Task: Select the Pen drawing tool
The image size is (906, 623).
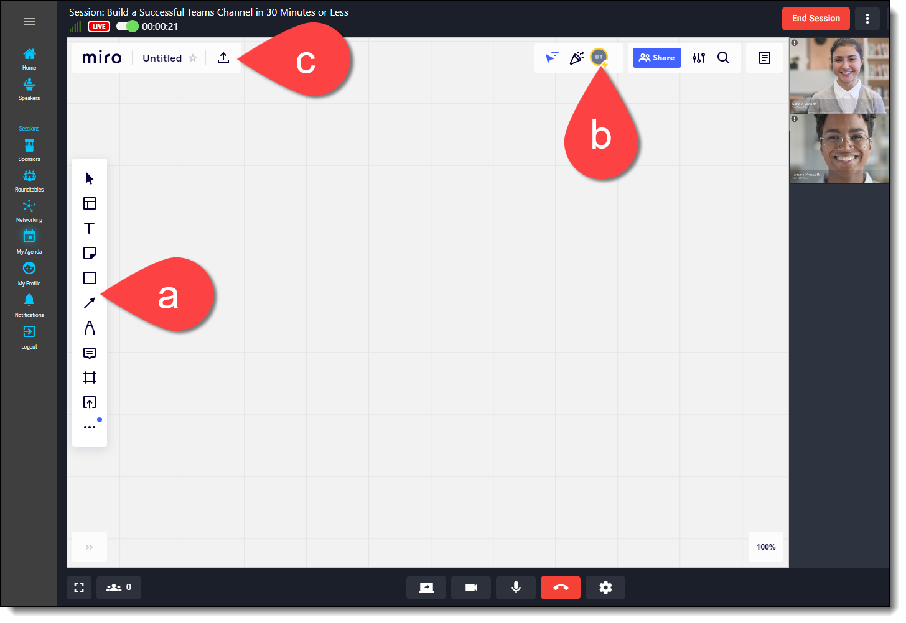Action: point(90,328)
